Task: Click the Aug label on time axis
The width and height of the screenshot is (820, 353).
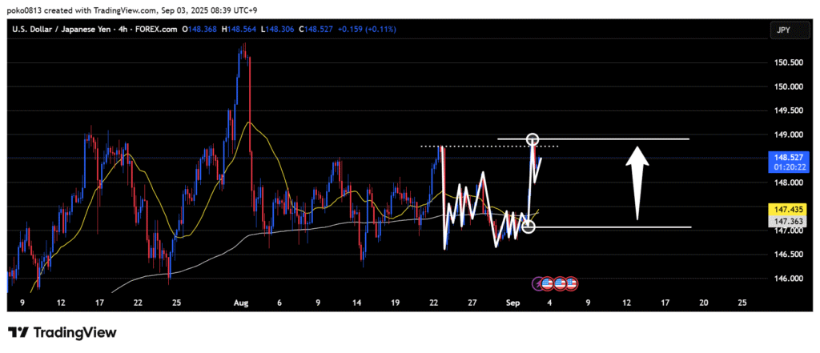Action: (241, 303)
